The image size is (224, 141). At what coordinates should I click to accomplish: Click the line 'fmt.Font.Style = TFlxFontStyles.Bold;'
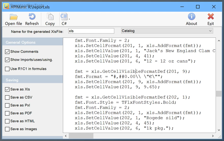click(125, 102)
